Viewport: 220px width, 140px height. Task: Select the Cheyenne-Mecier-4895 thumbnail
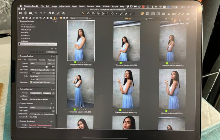[x=127, y=41]
